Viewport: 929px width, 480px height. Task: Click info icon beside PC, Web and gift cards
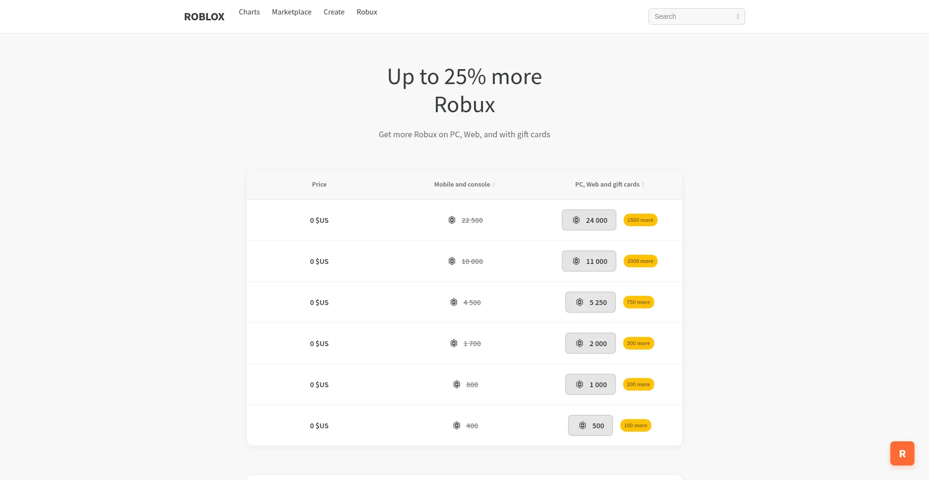tap(643, 185)
